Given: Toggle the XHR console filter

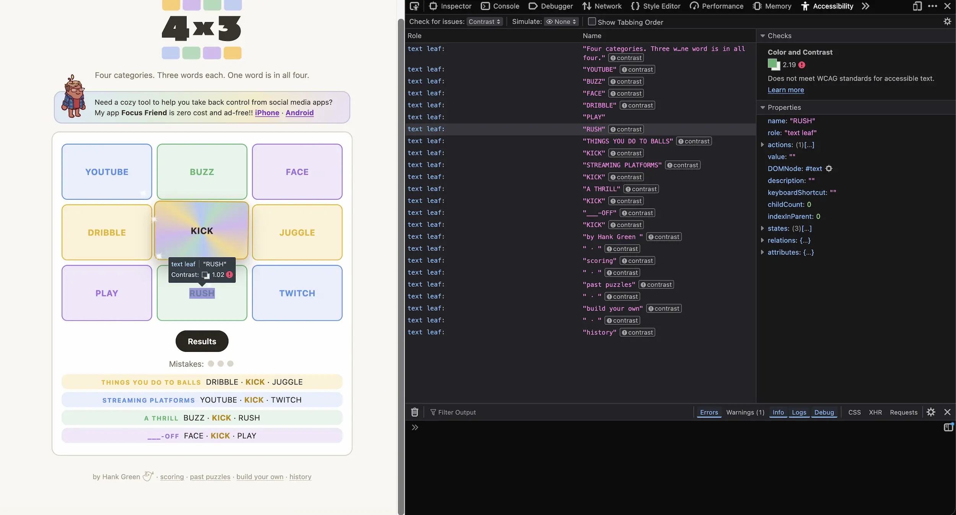Looking at the screenshot, I should (875, 412).
